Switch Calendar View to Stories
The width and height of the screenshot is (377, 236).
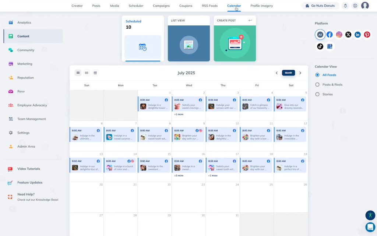coord(317,94)
